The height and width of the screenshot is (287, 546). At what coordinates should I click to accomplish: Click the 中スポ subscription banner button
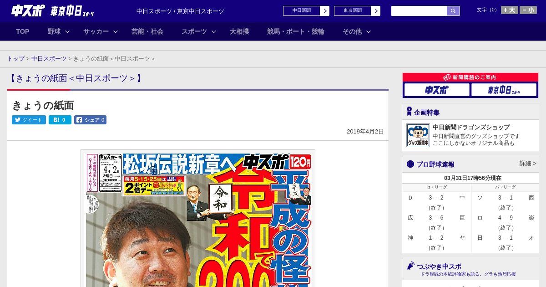(x=437, y=90)
